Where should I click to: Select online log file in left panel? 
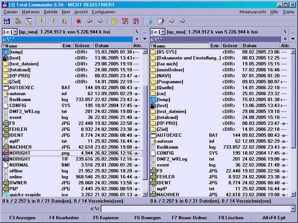tap(73, 177)
